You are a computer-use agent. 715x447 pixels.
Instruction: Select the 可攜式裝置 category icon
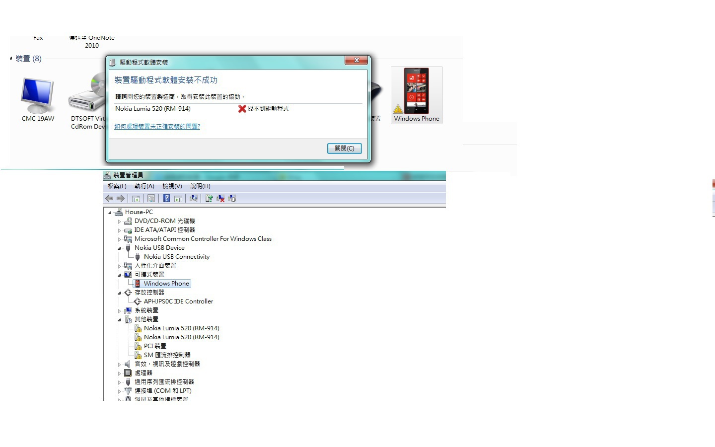point(128,275)
